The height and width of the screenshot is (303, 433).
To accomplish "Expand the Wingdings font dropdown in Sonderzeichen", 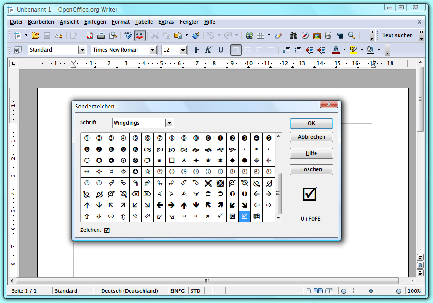I will [169, 123].
